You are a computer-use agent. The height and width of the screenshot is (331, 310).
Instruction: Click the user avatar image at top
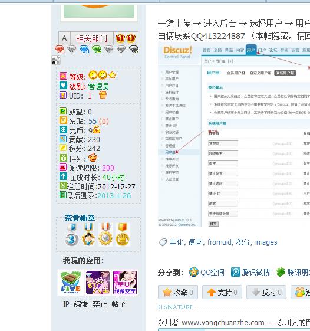(x=99, y=11)
